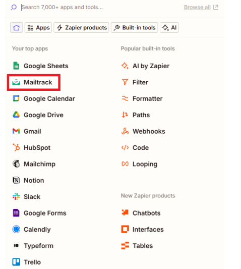The width and height of the screenshot is (241, 269).
Task: Open the Trello board icon
Action: pyautogui.click(x=16, y=262)
